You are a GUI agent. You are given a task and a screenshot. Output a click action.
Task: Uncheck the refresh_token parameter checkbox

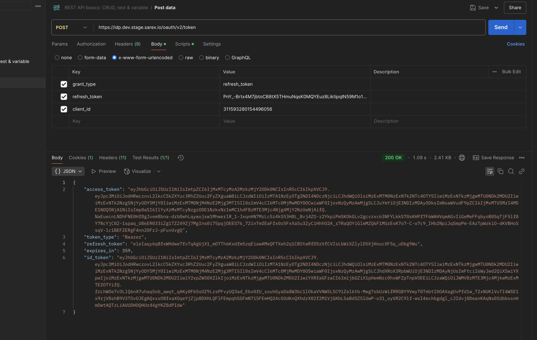(64, 97)
